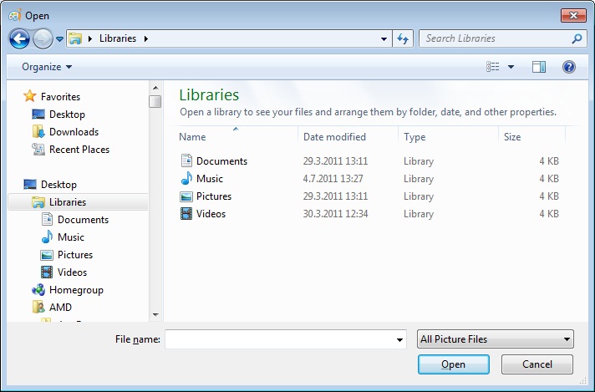
Task: Click into the File name text field
Action: (x=278, y=339)
